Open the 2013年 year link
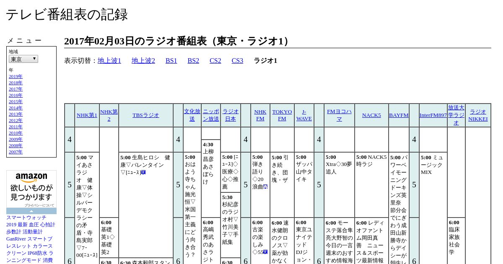The width and height of the screenshot is (503, 264). [16, 114]
